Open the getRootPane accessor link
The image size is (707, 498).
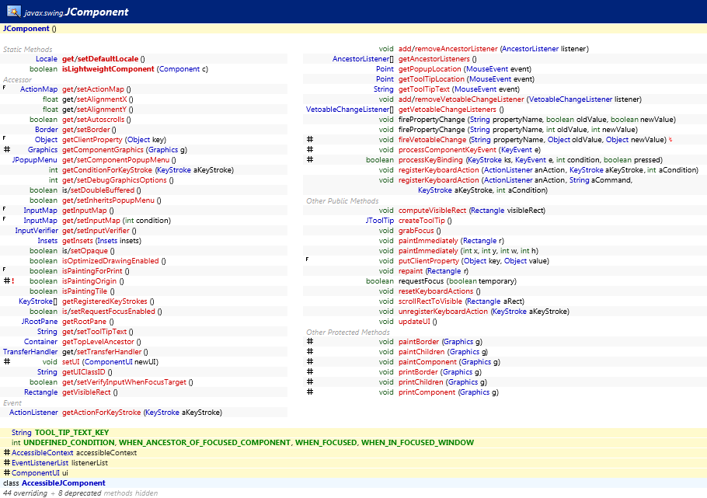point(85,321)
